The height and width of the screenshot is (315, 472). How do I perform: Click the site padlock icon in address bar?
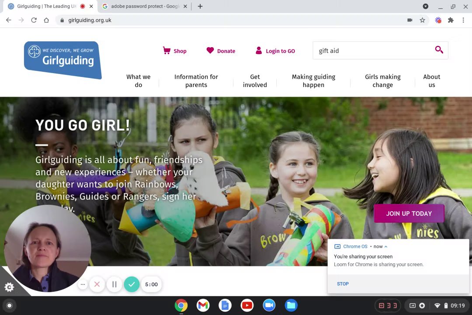click(62, 20)
